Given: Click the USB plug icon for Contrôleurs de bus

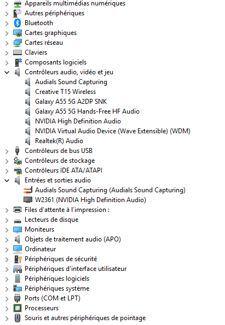Looking at the screenshot, I should coord(18,151).
